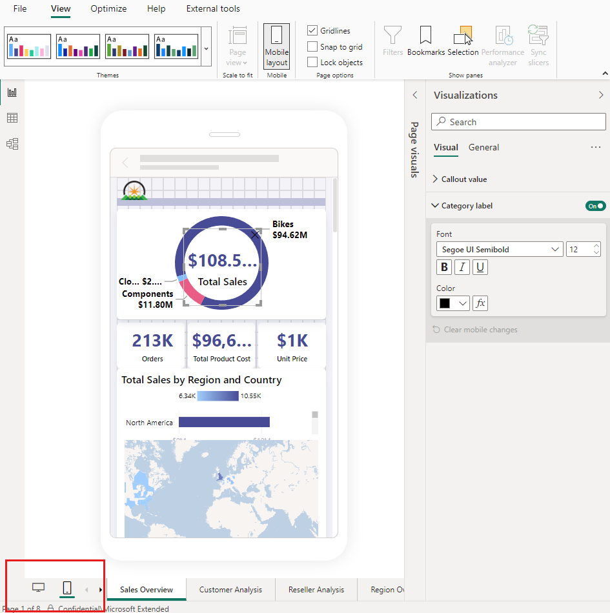Open the General formatting tab
The height and width of the screenshot is (613, 610).
click(483, 147)
